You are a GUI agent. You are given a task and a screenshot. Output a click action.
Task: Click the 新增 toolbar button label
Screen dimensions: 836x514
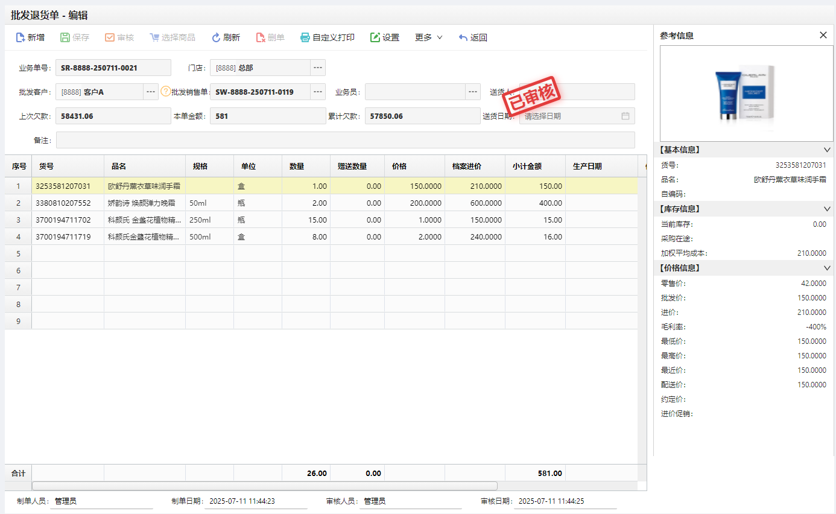36,37
